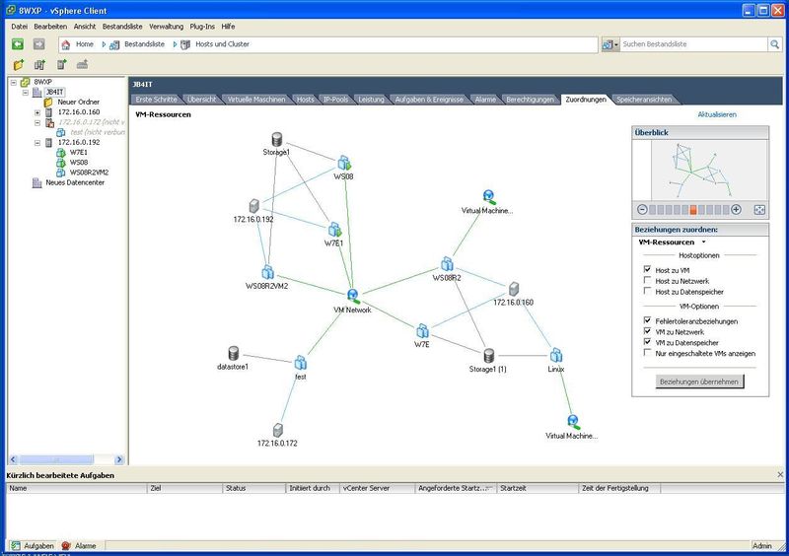Select lower Virtual Machine network node near Linux
Viewport: 789px width, 556px height.
[x=573, y=422]
